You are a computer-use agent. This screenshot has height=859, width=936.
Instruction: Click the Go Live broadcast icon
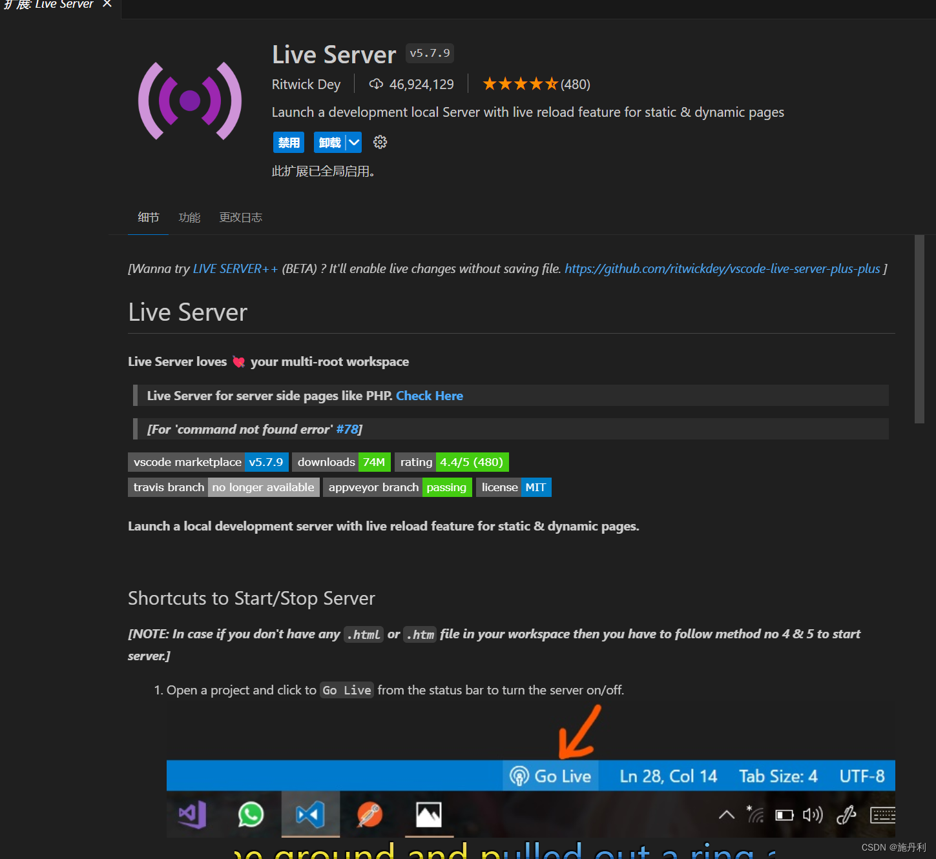coord(519,776)
